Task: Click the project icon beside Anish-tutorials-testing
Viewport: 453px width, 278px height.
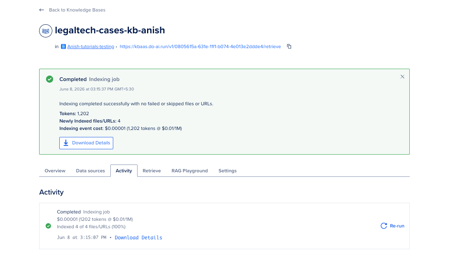Action: pyautogui.click(x=63, y=46)
